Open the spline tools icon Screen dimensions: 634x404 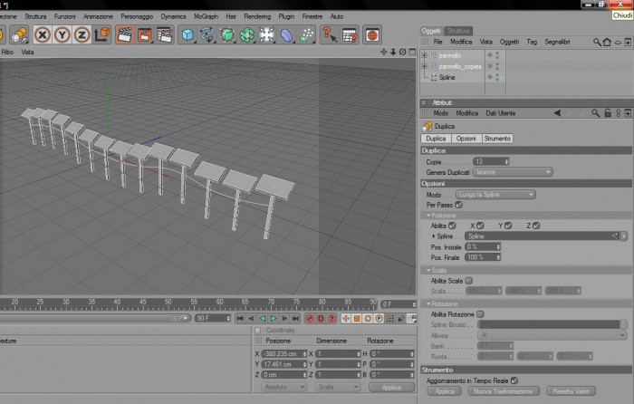point(207,34)
